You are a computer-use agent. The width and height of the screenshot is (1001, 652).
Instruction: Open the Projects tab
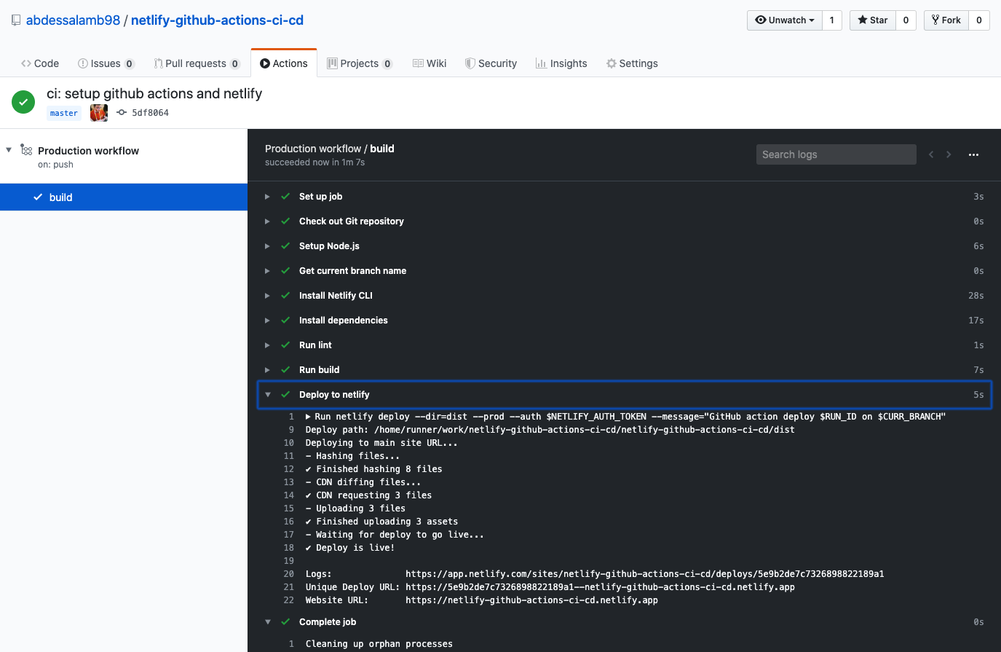click(360, 63)
